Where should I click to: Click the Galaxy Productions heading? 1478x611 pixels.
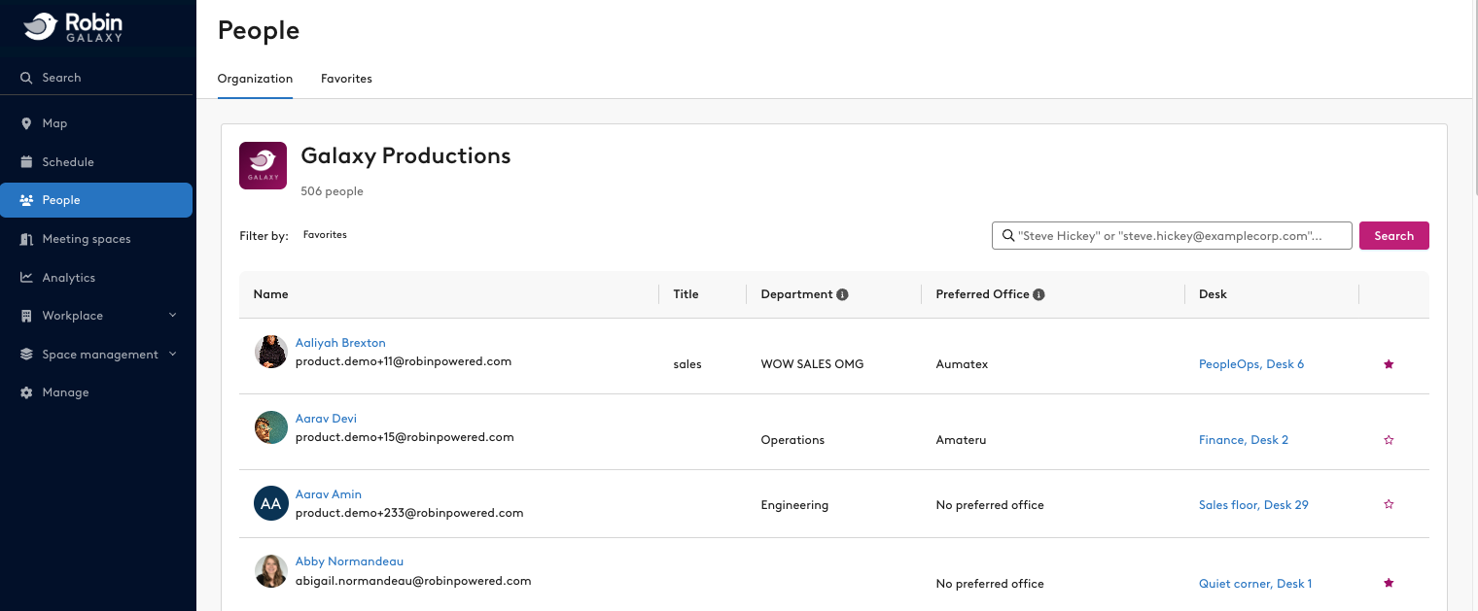point(405,155)
